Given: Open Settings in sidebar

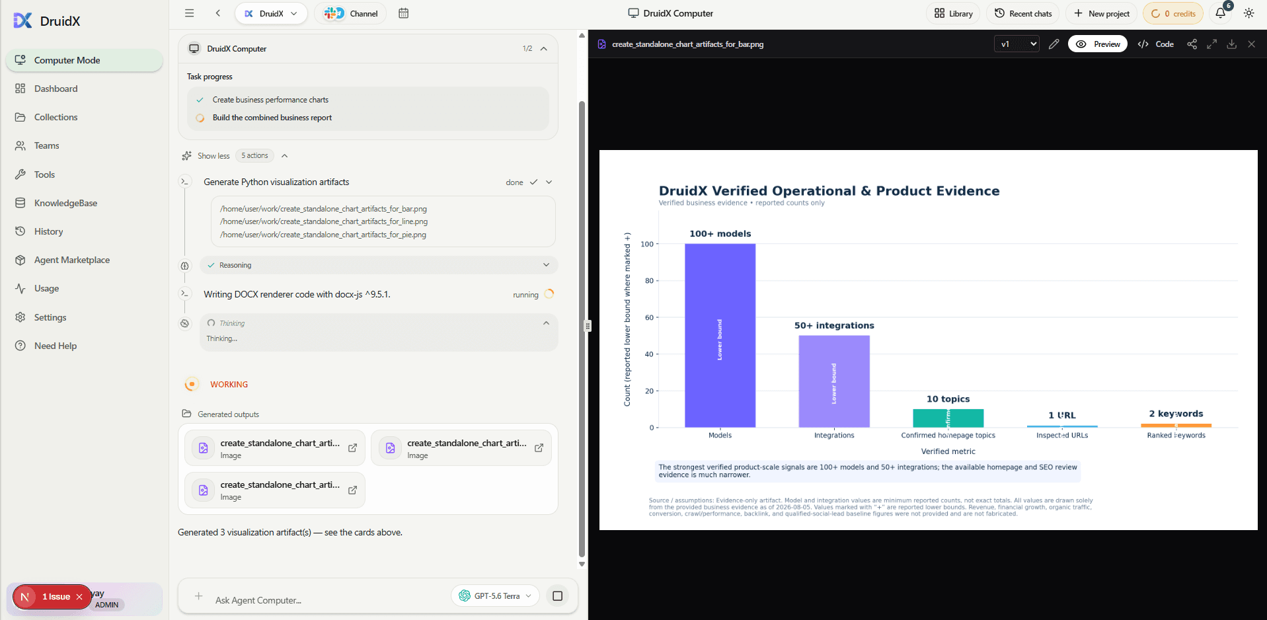Looking at the screenshot, I should (x=84, y=317).
